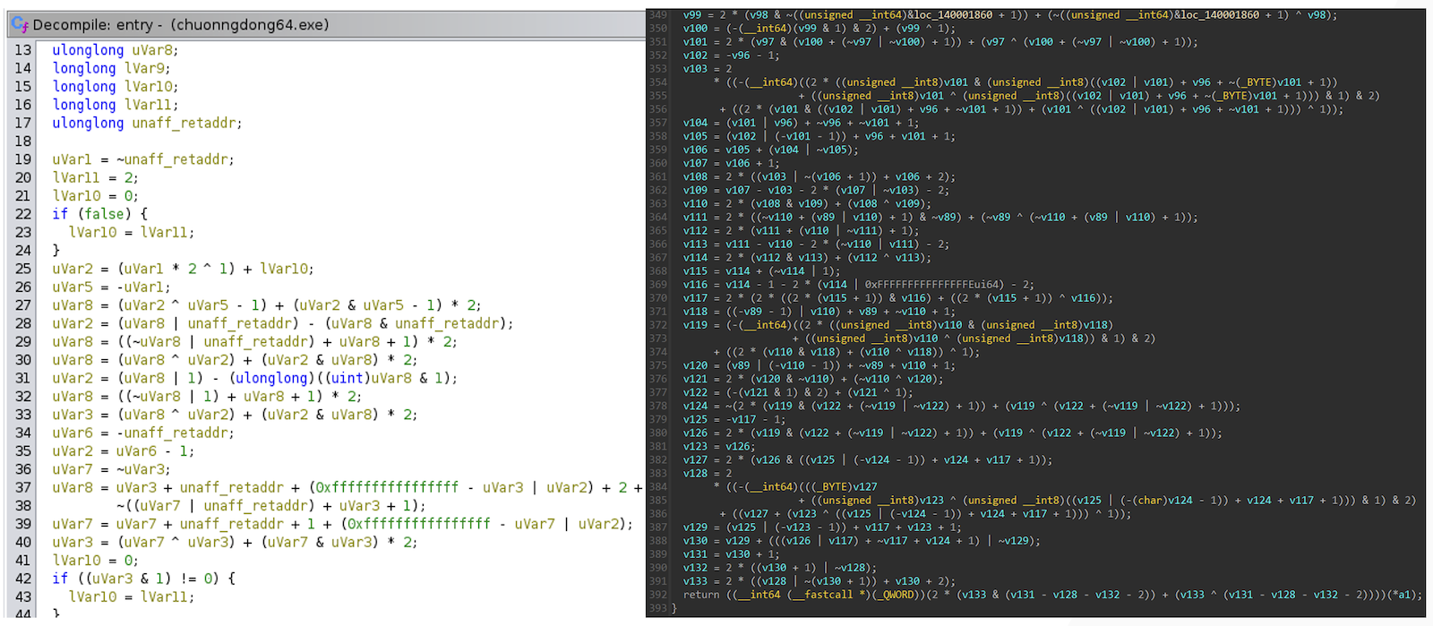1433x626 pixels.
Task: Click the Decompile panel icon in title bar
Action: (x=20, y=25)
